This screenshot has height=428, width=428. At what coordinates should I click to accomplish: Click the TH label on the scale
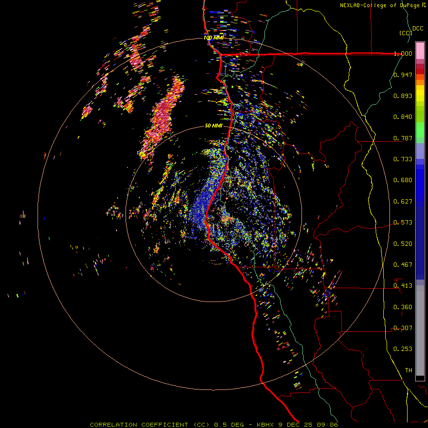[409, 370]
